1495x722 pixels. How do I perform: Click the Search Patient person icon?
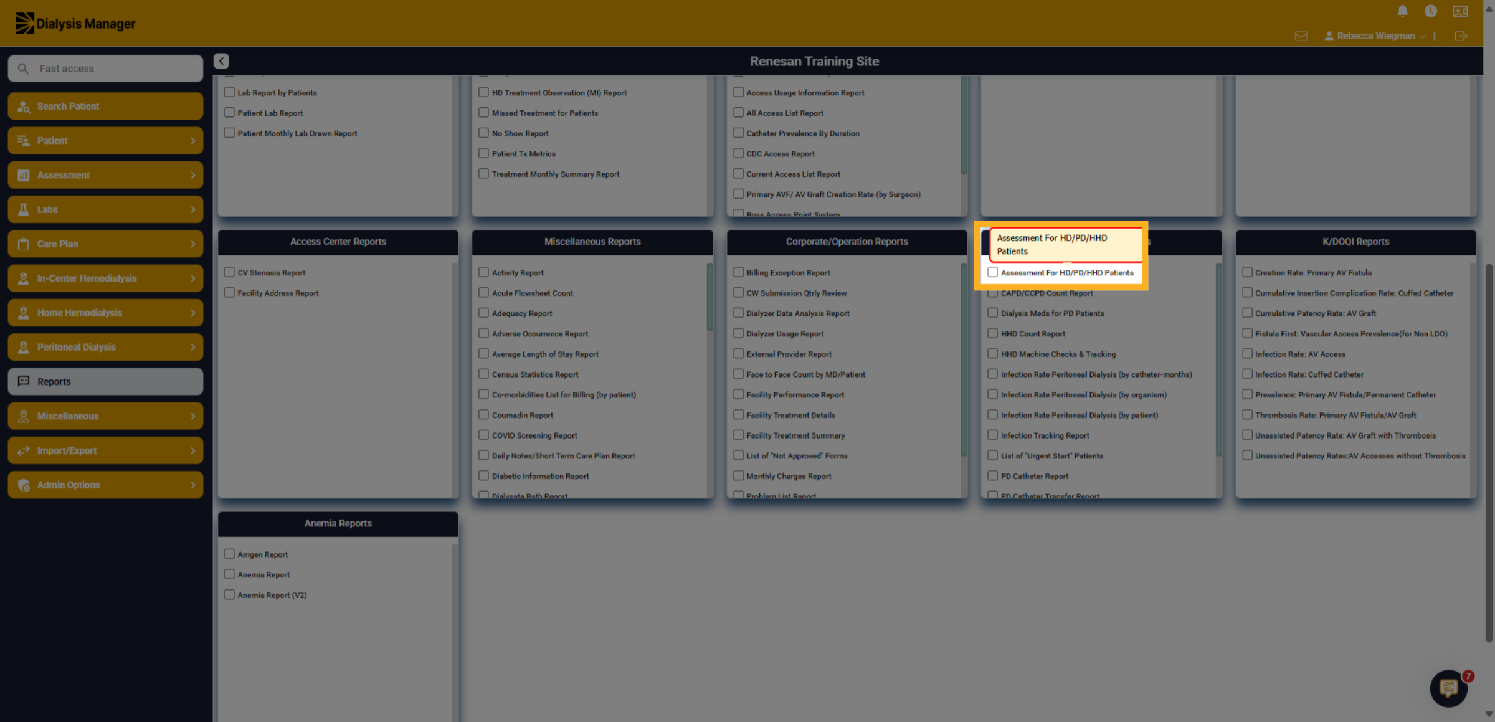[24, 107]
